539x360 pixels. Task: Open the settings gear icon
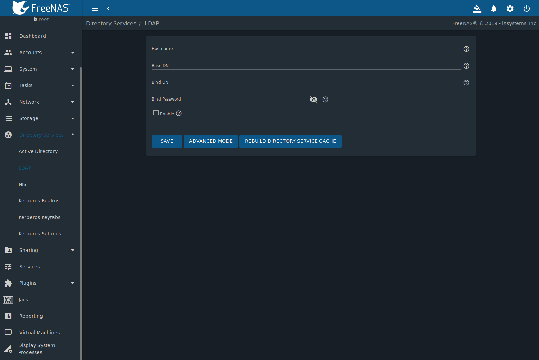pyautogui.click(x=510, y=9)
